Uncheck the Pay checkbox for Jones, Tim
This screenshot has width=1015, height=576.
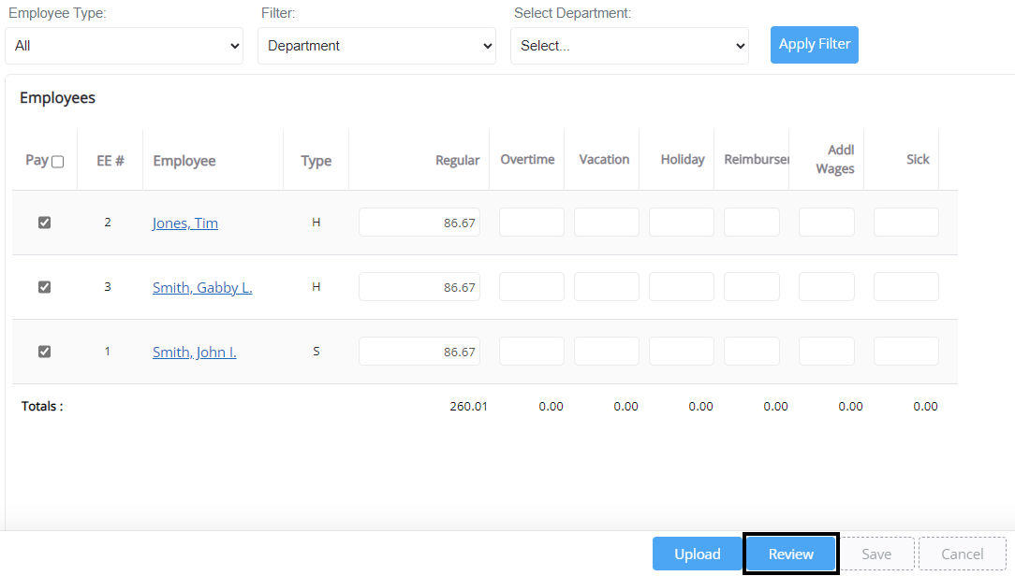pos(44,222)
